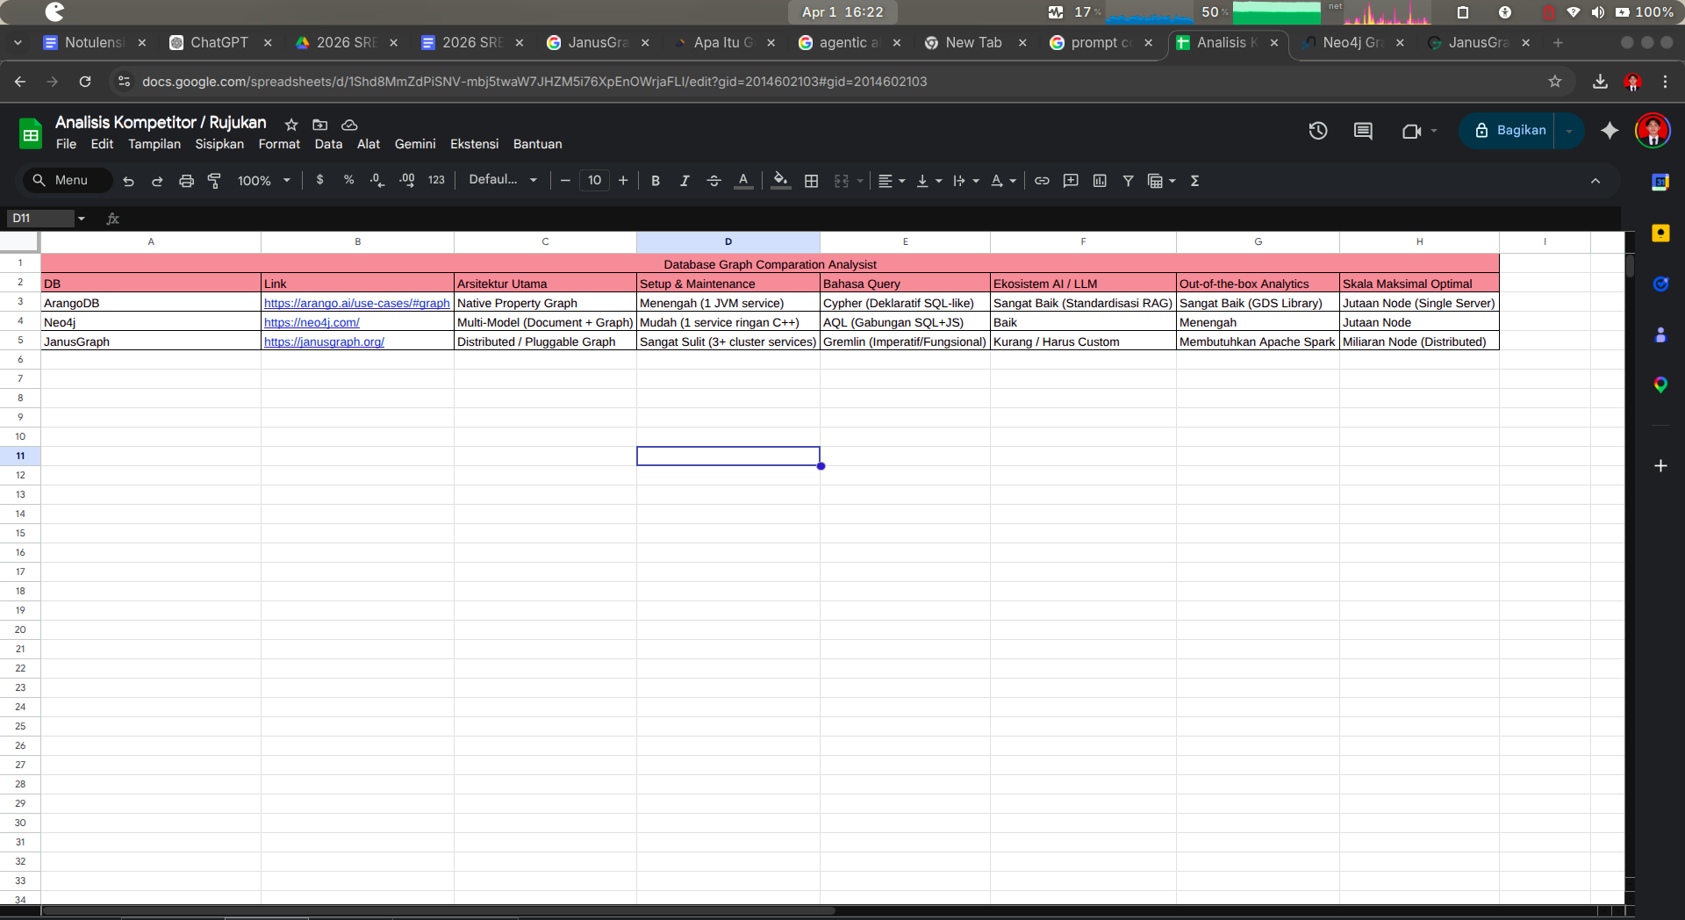Apply percent format to cell
Viewport: 1685px width, 920px height.
(348, 180)
